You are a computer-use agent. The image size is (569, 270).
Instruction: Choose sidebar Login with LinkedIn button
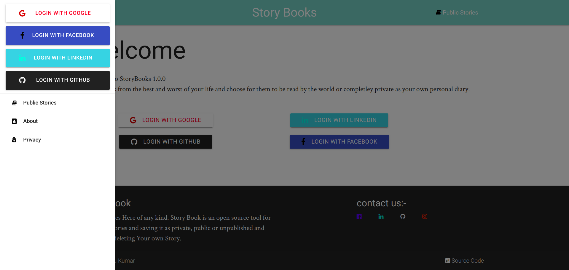tap(58, 58)
